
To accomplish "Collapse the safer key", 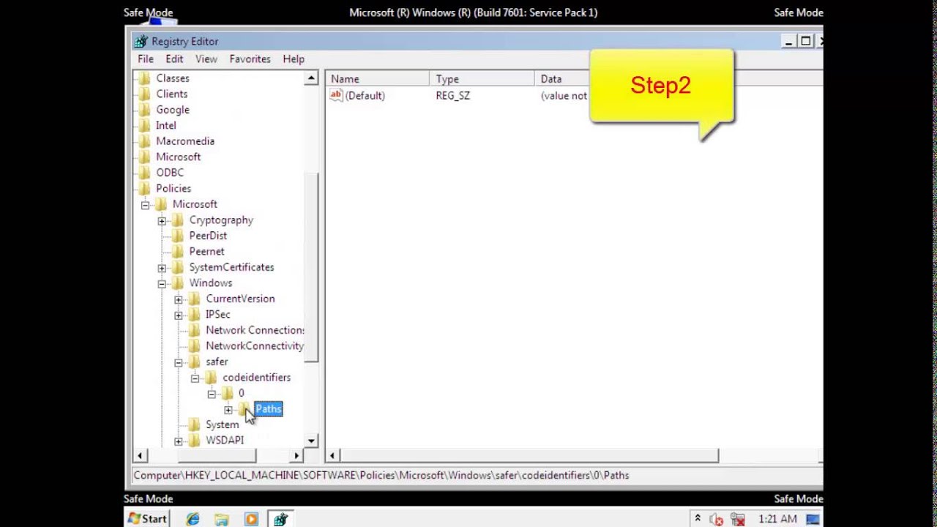I will point(178,362).
